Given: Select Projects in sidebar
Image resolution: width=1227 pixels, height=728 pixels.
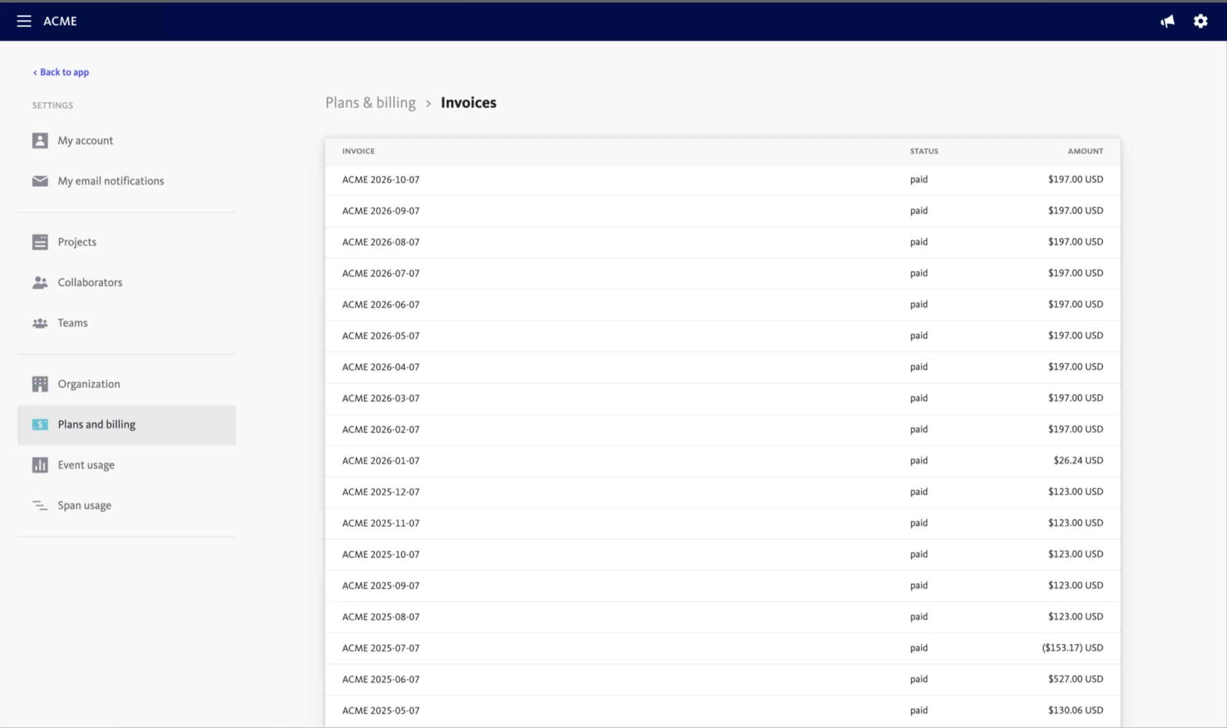Looking at the screenshot, I should click(77, 242).
